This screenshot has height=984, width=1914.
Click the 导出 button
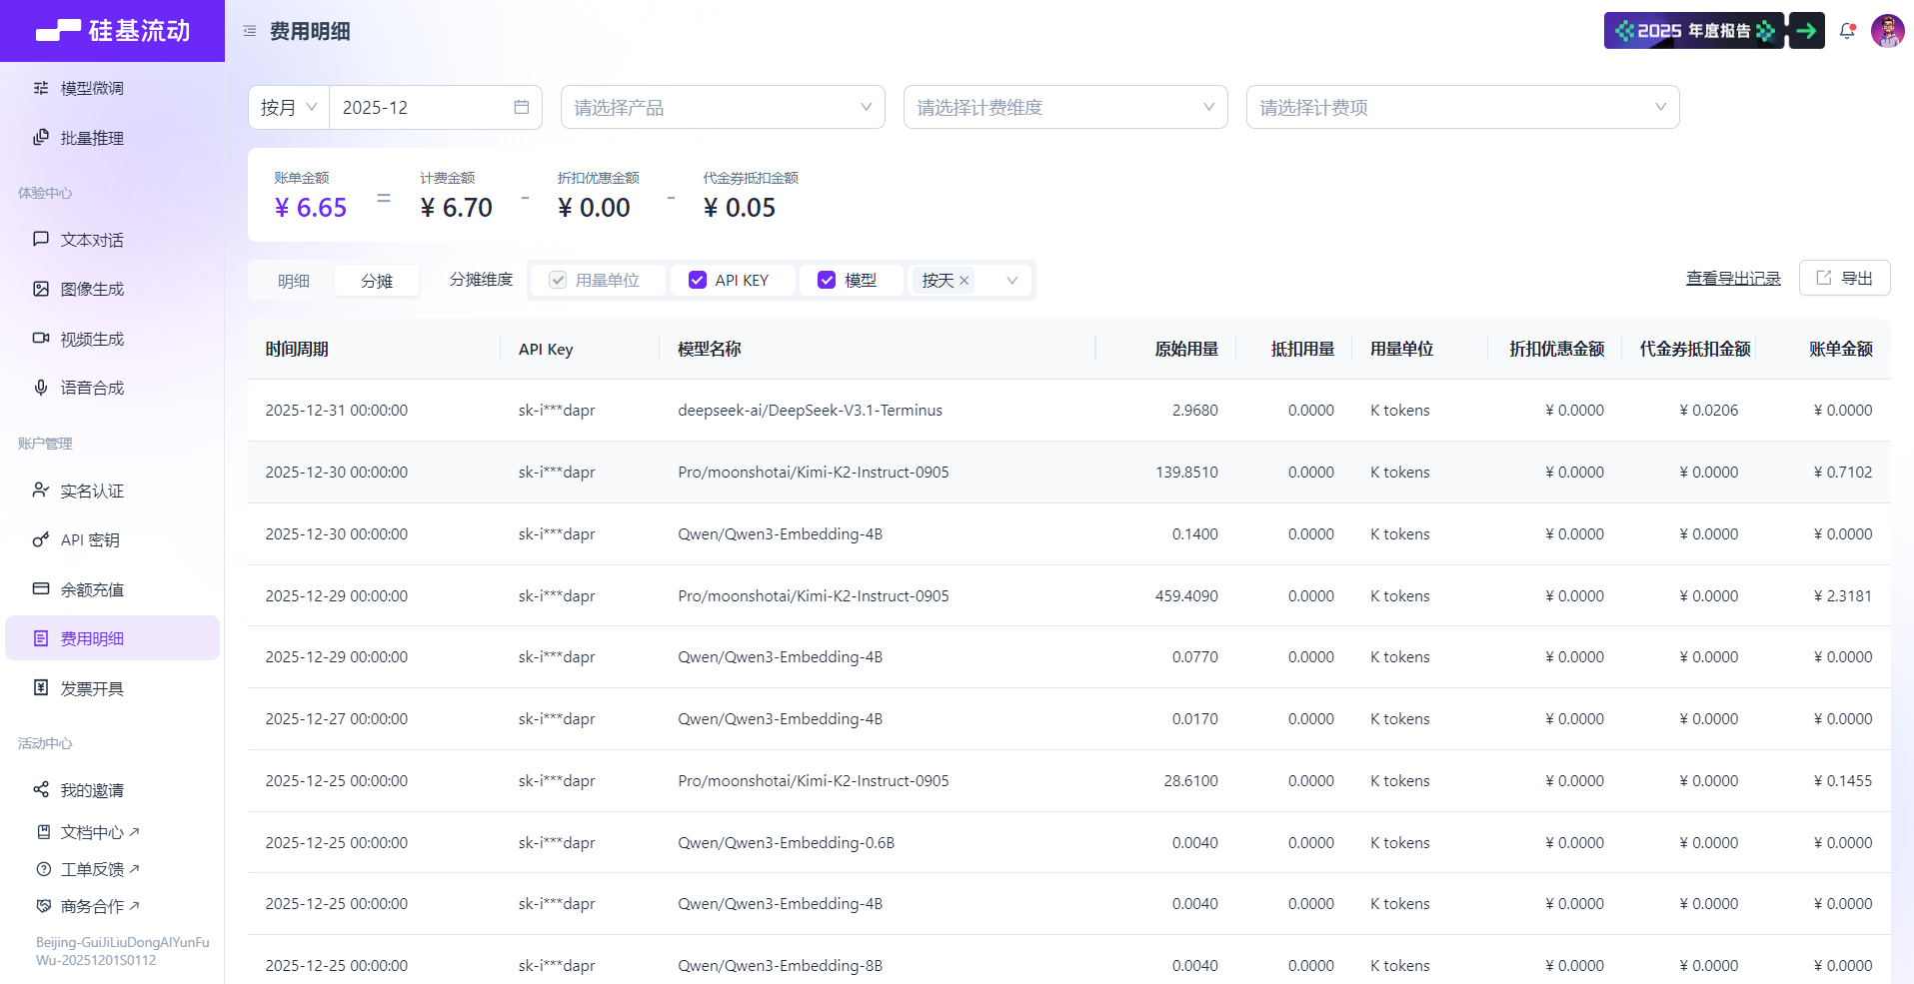(x=1844, y=278)
